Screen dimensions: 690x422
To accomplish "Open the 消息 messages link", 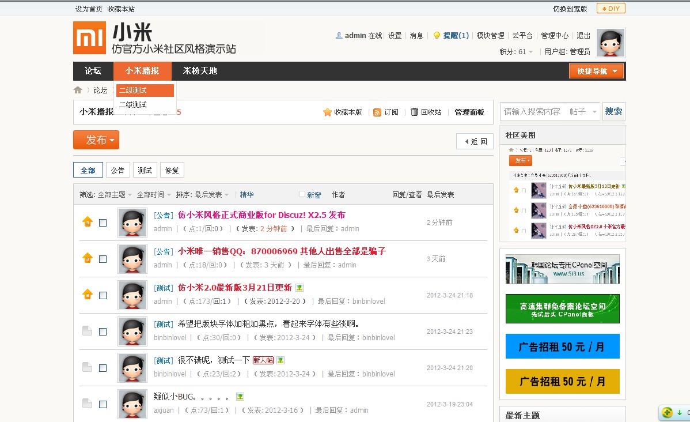I will pyautogui.click(x=416, y=36).
